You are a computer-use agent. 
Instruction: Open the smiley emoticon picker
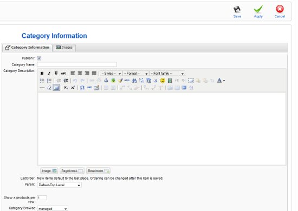pos(163,81)
